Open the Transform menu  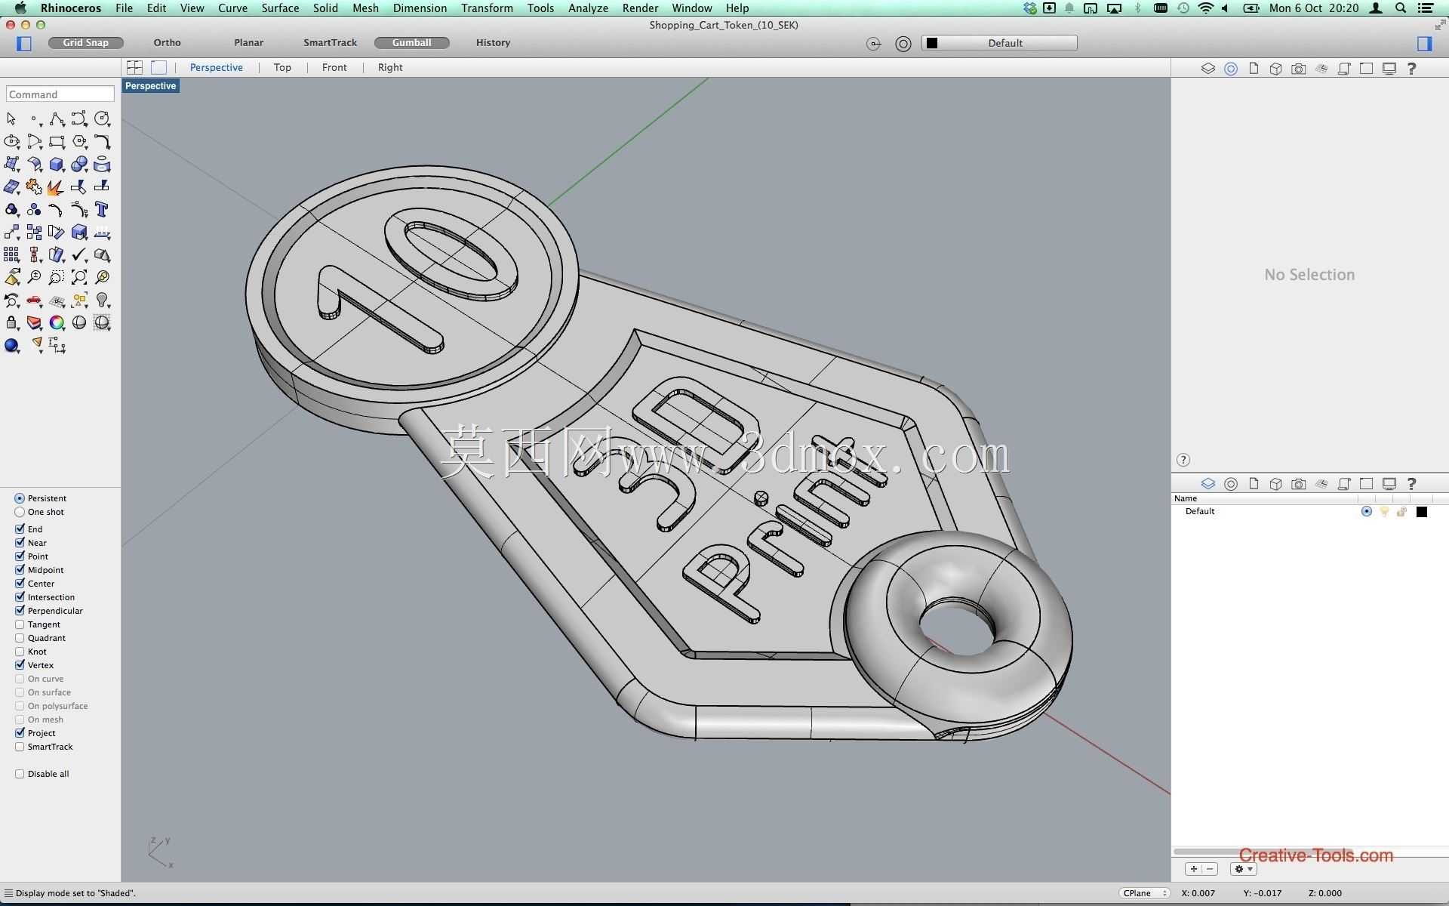click(x=487, y=8)
